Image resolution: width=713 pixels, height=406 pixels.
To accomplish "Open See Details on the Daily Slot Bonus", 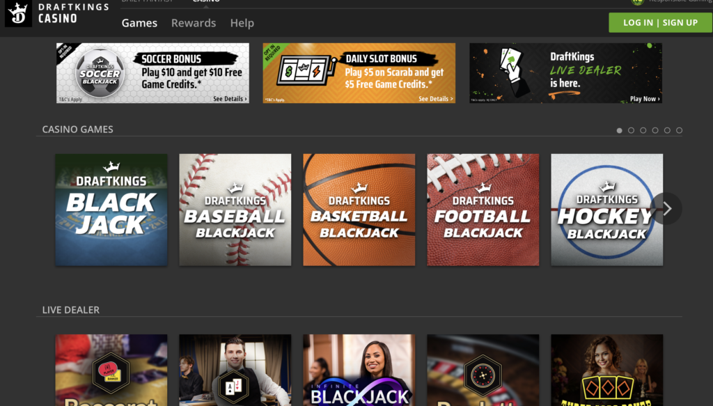I will click(x=435, y=98).
